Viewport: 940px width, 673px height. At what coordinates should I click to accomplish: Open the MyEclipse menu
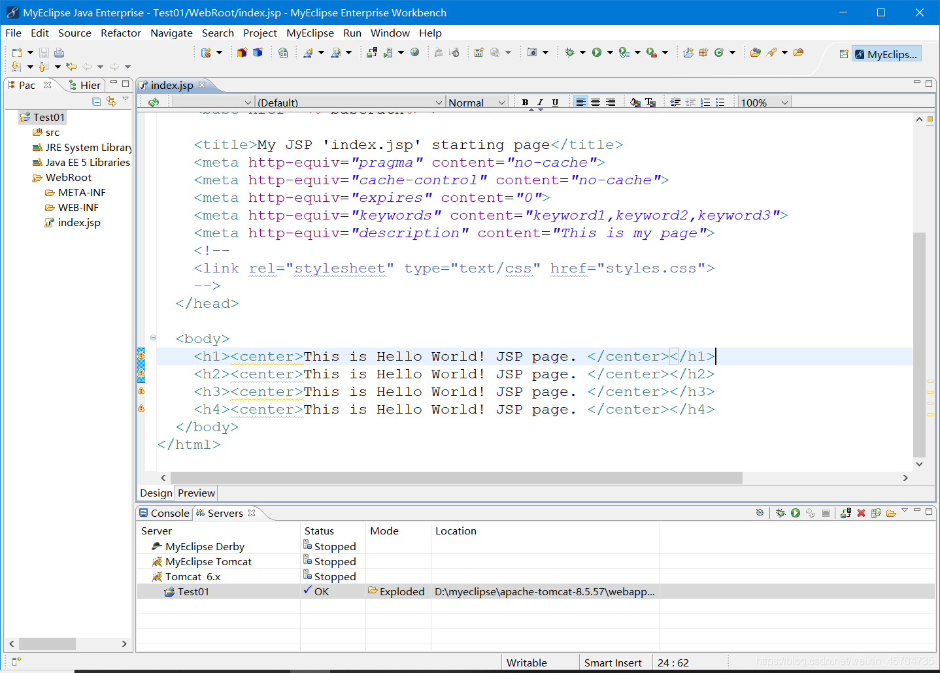click(x=310, y=33)
